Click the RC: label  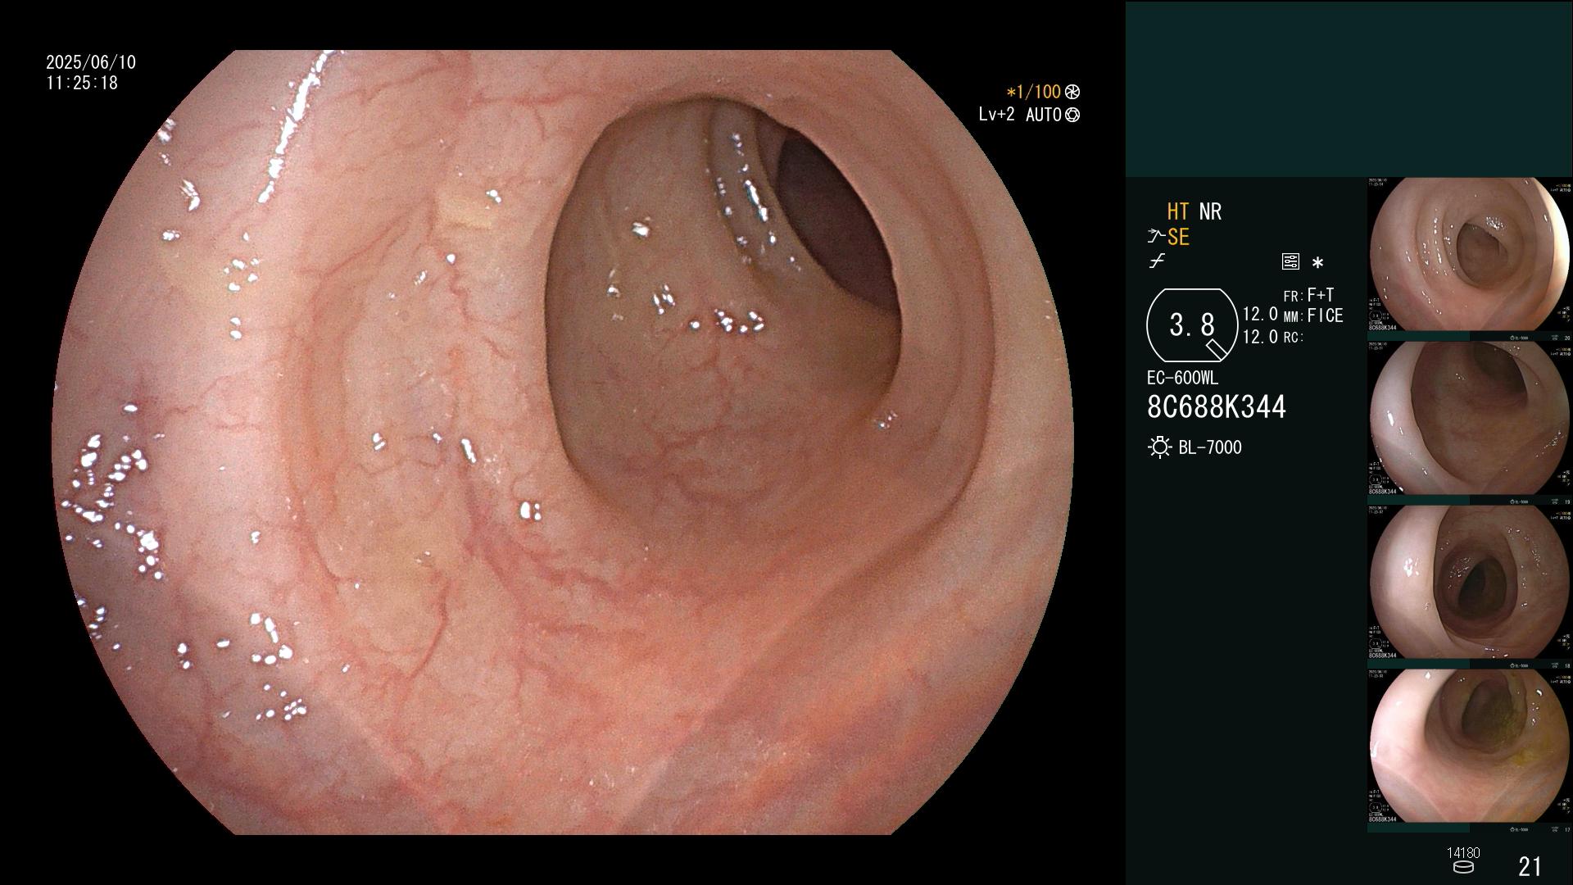[1293, 337]
